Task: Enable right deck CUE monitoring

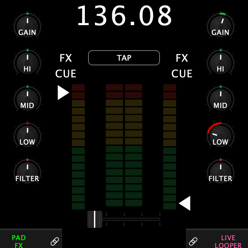Action: coord(182,74)
